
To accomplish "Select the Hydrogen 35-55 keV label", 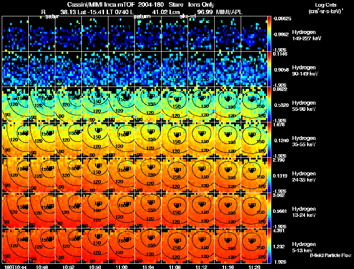I will [x=304, y=141].
